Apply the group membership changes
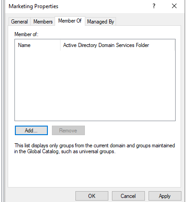The height and width of the screenshot is (202, 186). coord(165,196)
